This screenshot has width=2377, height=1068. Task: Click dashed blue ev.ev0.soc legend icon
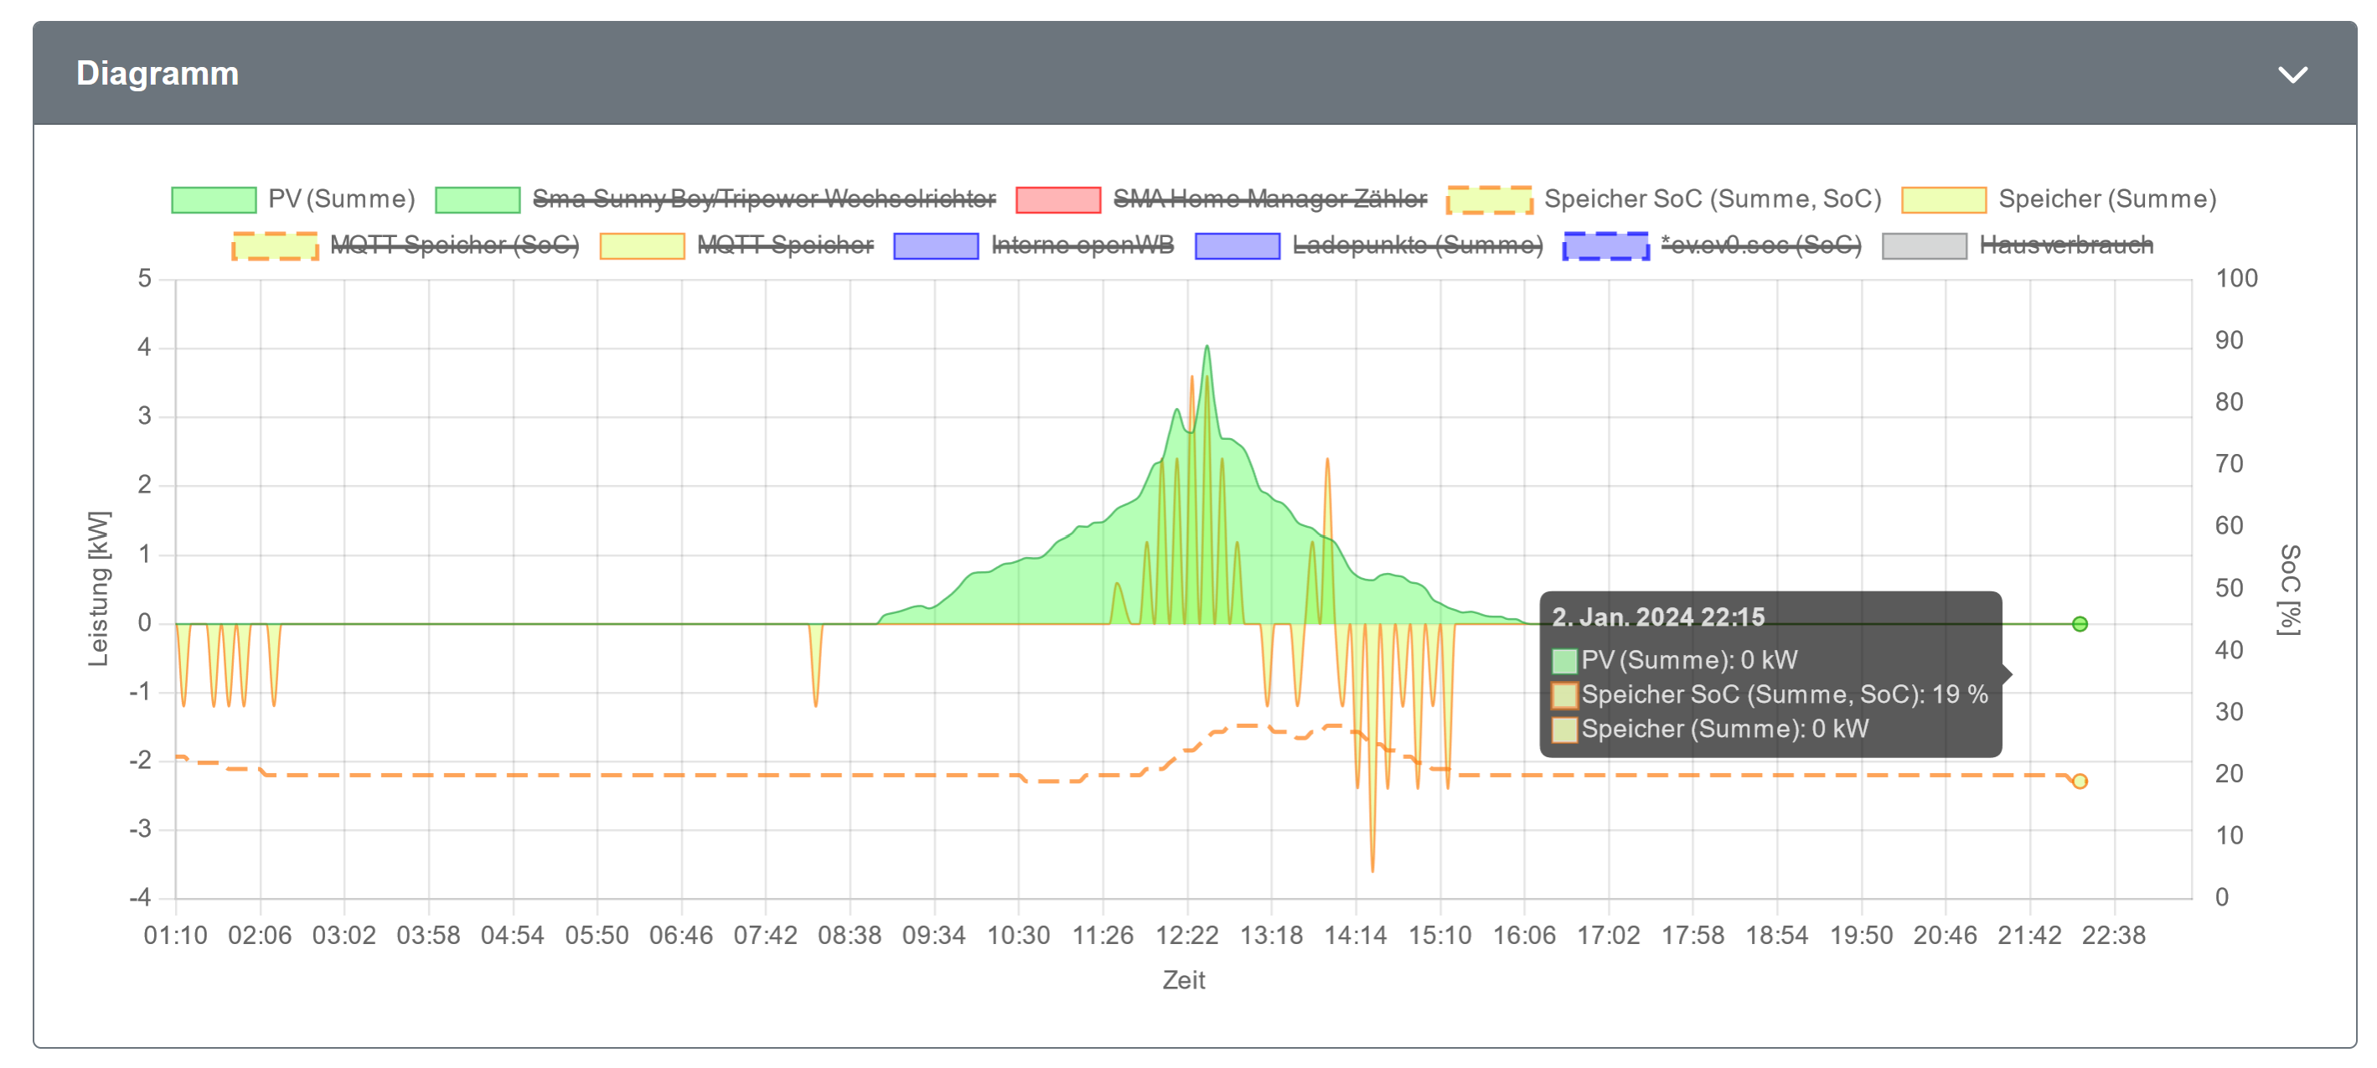tap(1604, 245)
